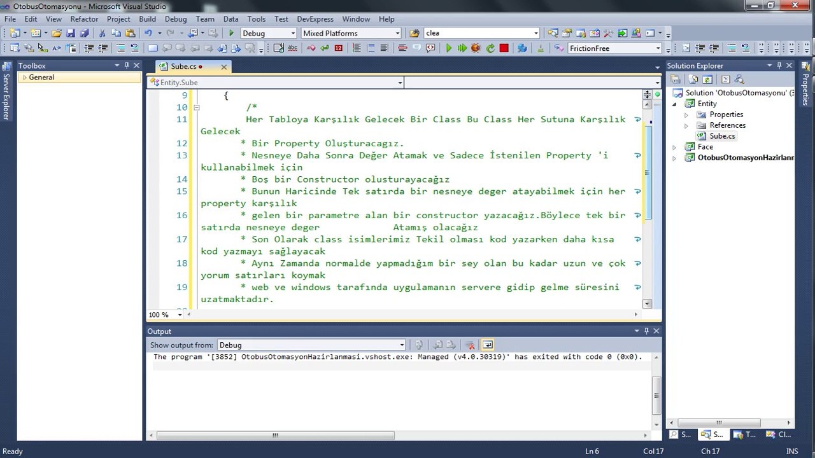This screenshot has width=815, height=458.
Task: Click the Paste clipboard icon
Action: click(x=131, y=33)
